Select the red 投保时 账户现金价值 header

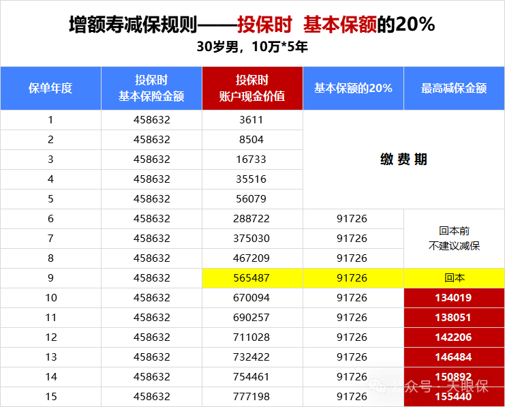pos(252,89)
